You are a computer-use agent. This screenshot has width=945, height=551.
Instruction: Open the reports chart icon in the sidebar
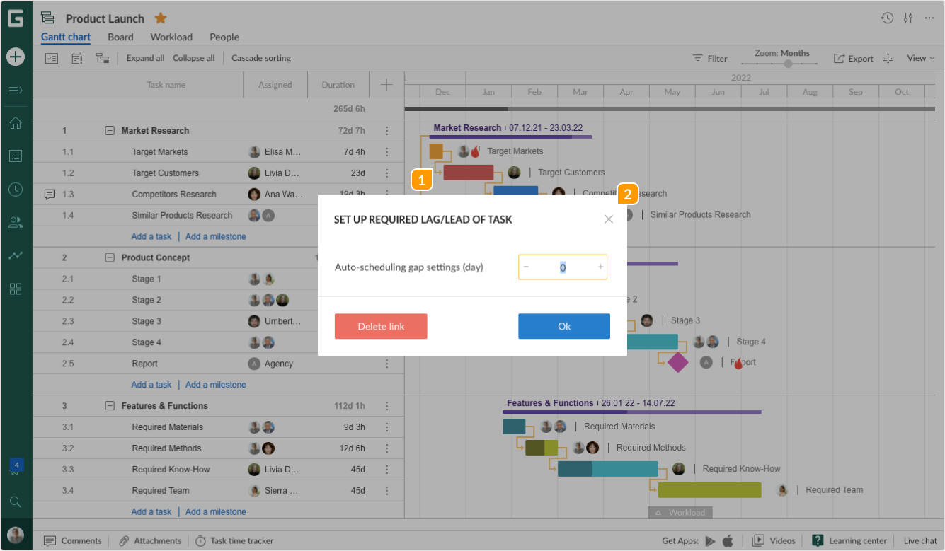(16, 255)
